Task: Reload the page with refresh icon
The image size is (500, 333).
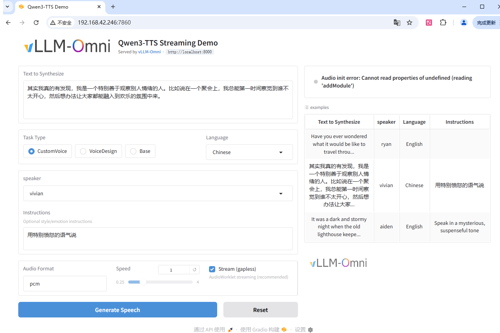Action: [x=36, y=23]
